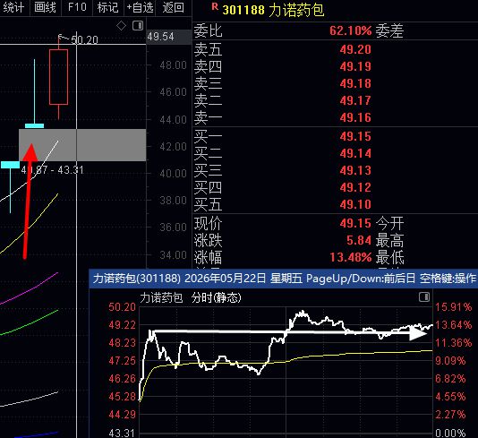
Task: Select the 卖四 price 49.19
Action: 355,66
